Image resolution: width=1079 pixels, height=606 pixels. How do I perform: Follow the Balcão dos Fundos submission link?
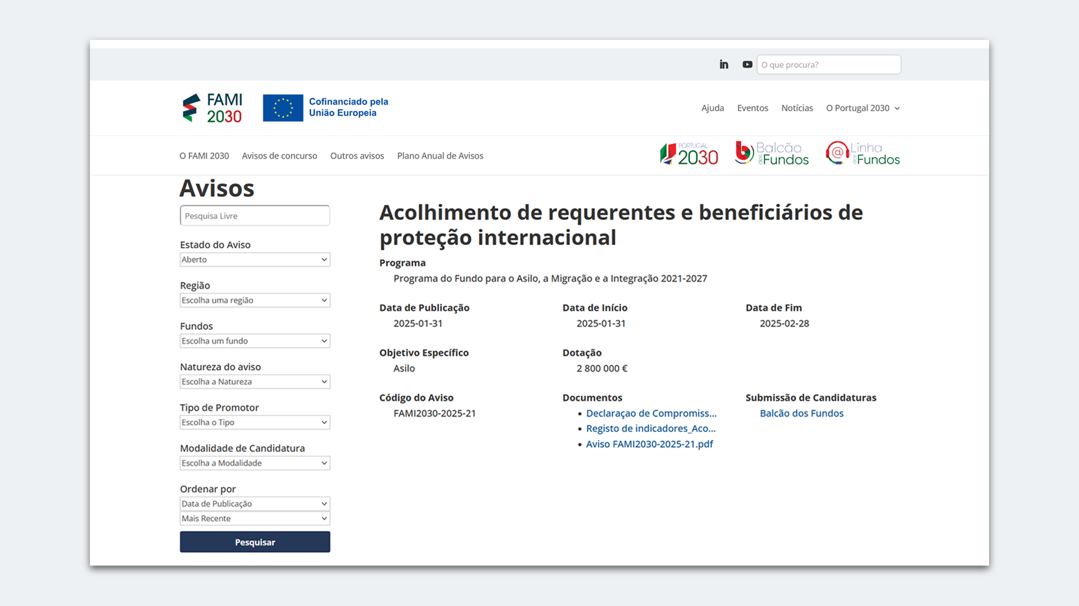coord(801,414)
